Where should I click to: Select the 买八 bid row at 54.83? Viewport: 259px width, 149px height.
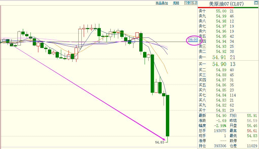228,100
